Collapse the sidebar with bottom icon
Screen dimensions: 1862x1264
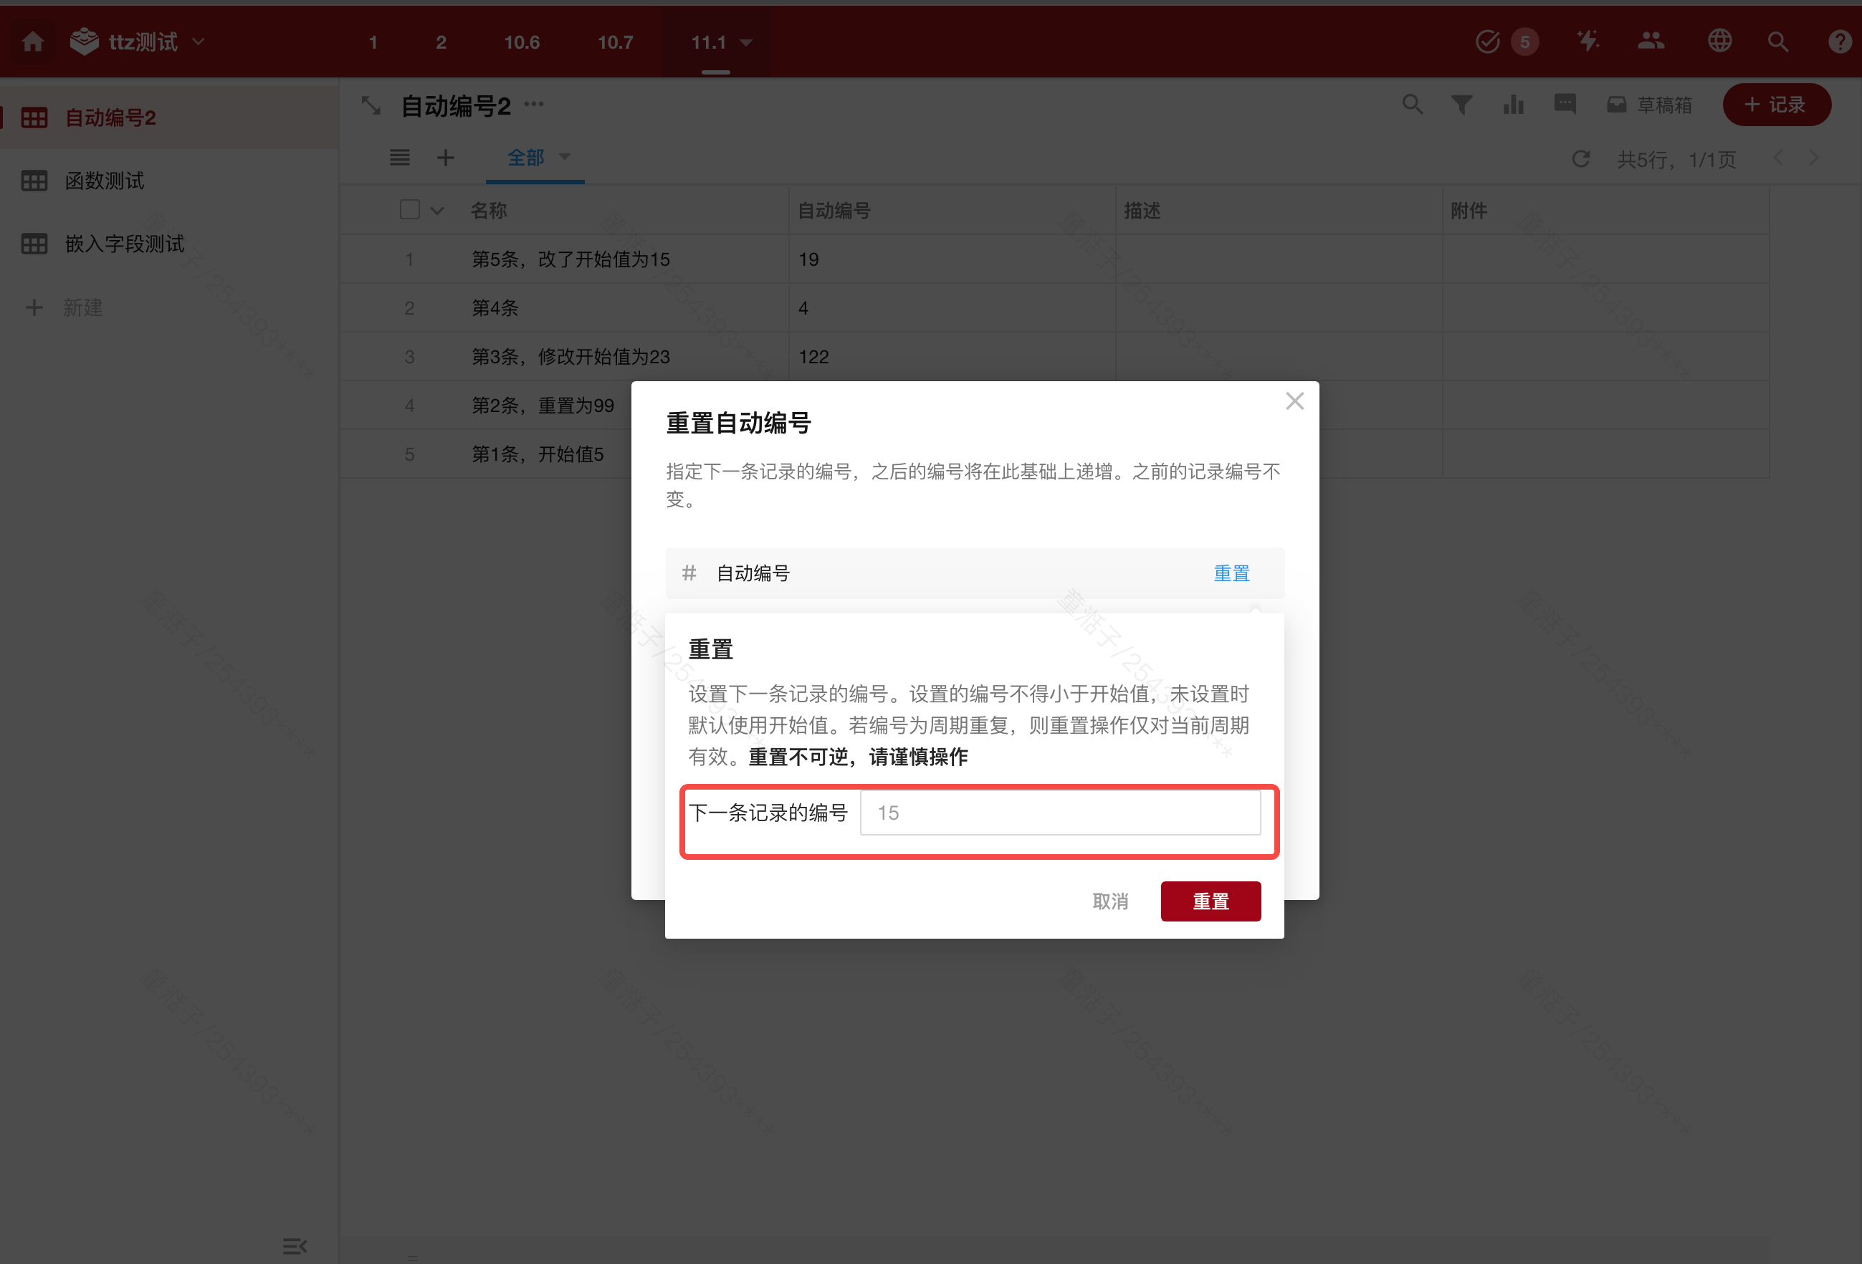[x=295, y=1245]
